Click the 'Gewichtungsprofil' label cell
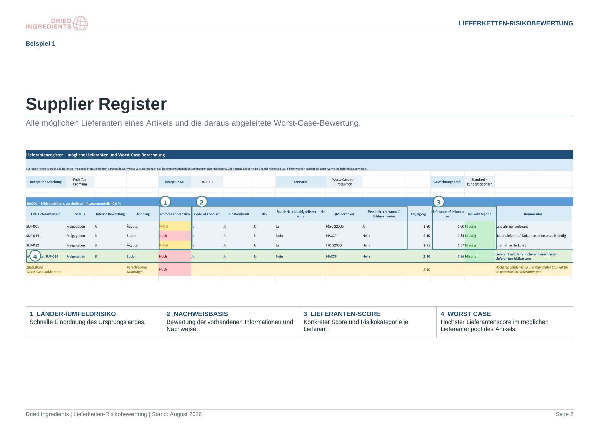This screenshot has width=599, height=424. 447,182
